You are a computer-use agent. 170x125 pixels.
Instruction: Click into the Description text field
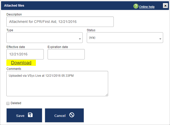(60, 22)
